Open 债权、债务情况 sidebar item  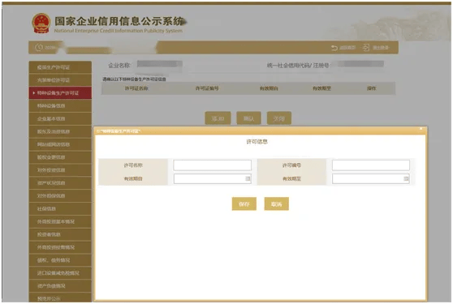(60, 260)
